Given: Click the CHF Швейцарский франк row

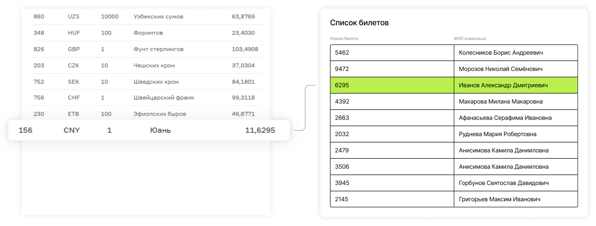Looking at the screenshot, I should (146, 98).
